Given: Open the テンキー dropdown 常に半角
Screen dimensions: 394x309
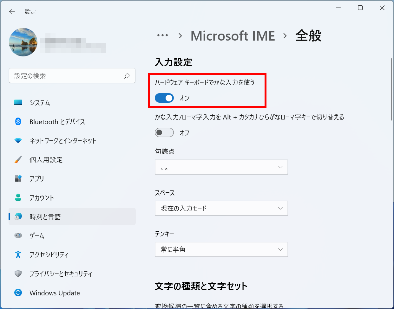Looking at the screenshot, I should pos(221,249).
